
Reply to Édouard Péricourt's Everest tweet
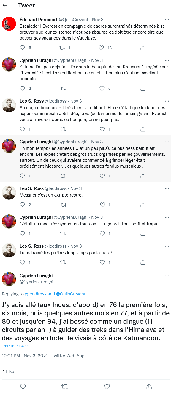pos(22,47)
